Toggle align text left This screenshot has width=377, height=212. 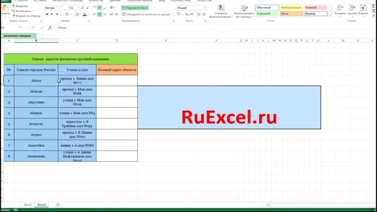pos(94,14)
